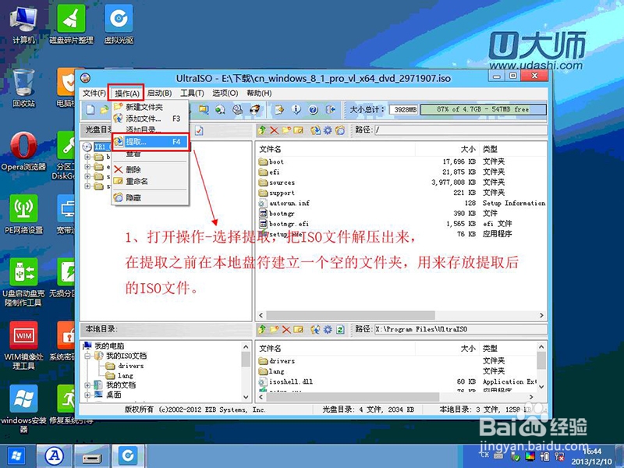Open the WIM镜像处理工具 desktop icon
624x468 pixels.
[x=23, y=346]
